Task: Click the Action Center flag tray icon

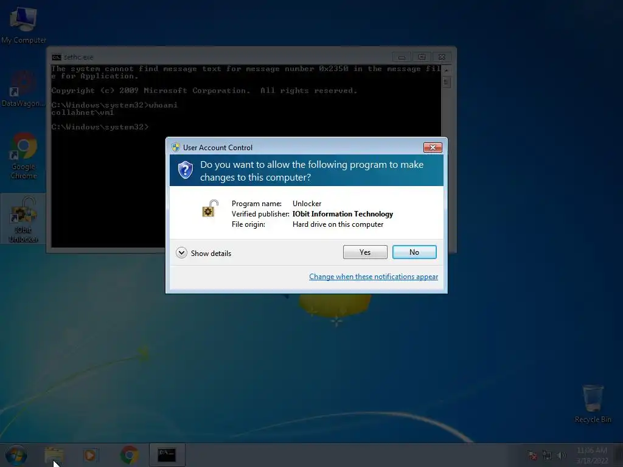Action: click(533, 455)
